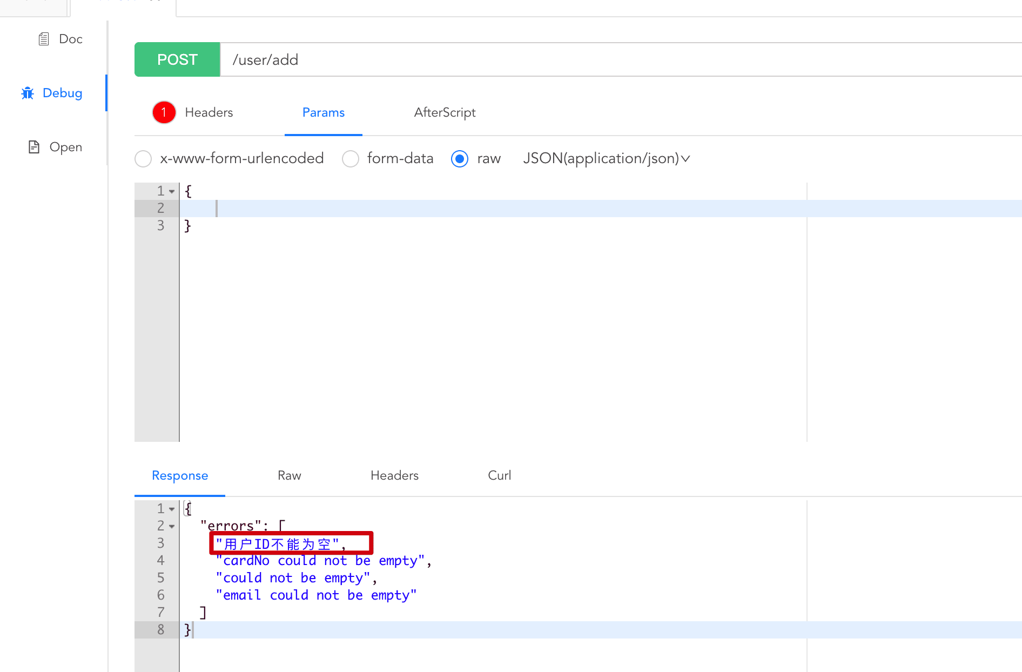Click the Debug bug icon

pyautogui.click(x=28, y=93)
